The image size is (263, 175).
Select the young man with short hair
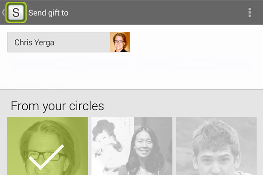pos(216,146)
